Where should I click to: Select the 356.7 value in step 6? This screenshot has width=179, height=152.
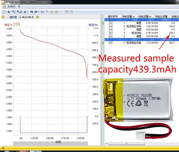coord(172,43)
